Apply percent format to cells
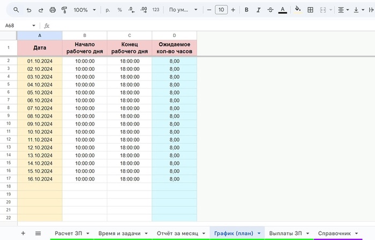Viewport: 375px width, 240px height. click(x=119, y=10)
